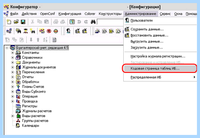Expand the Документы tree node
Screen dimensions: 200x138
tap(13, 62)
